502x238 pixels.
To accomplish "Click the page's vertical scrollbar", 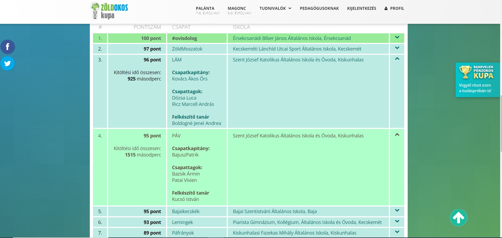I will [x=500, y=119].
